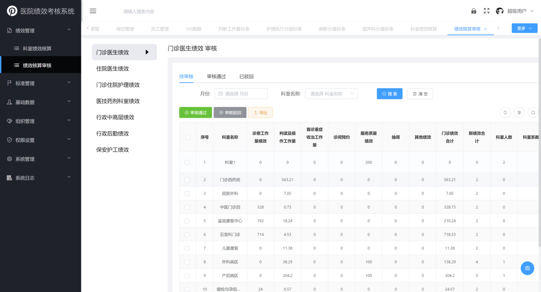This screenshot has height=292, width=541.
Task: Click the lock screen icon
Action: 474,11
